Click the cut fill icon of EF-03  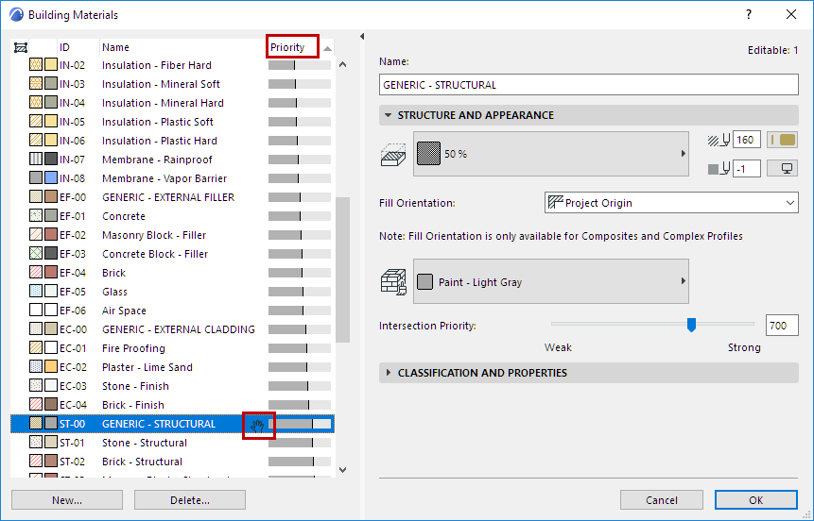point(36,254)
